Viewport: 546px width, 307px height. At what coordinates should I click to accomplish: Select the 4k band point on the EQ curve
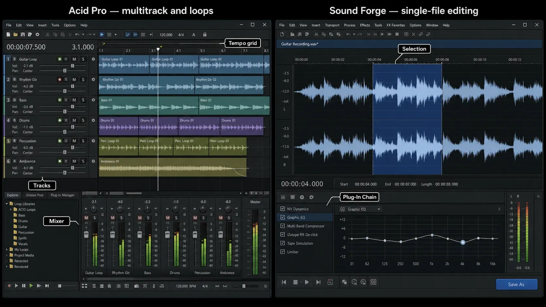463,242
